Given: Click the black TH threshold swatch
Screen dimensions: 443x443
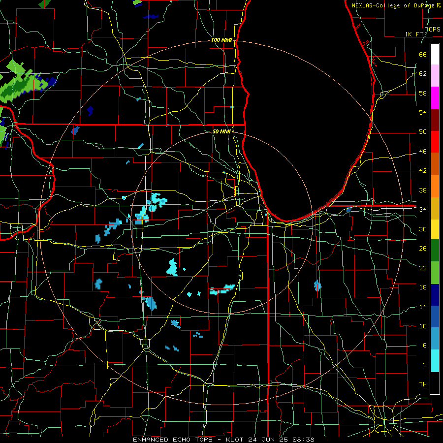Looking at the screenshot, I should click(x=435, y=383).
